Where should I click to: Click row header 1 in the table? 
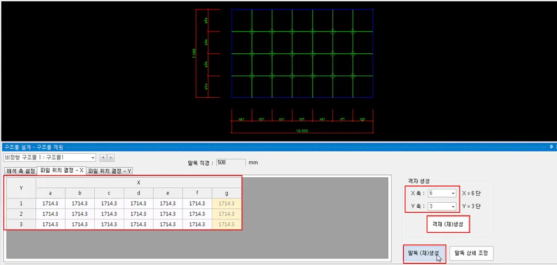tap(21, 204)
